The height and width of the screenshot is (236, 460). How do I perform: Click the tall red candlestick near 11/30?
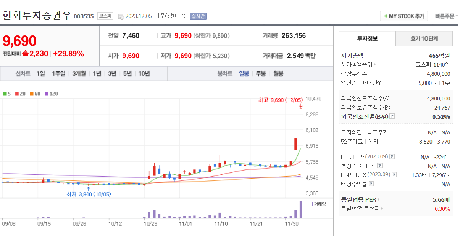(x=295, y=144)
